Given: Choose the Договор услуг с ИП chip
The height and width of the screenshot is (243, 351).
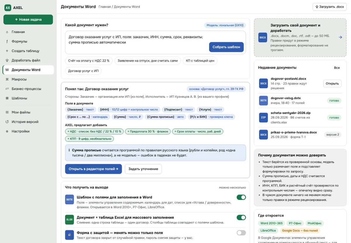Looking at the screenshot, I should point(83,71).
